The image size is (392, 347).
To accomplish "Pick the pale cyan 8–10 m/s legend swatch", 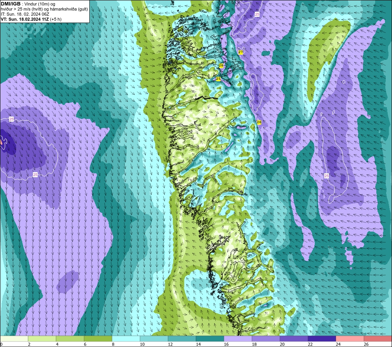I will coord(126,338).
